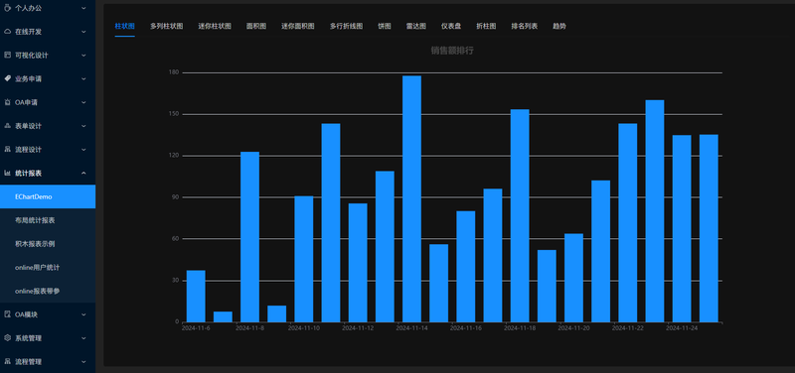This screenshot has height=373, width=795.
Task: Expand the 系统管理 chevron arrow
Action: (x=83, y=338)
